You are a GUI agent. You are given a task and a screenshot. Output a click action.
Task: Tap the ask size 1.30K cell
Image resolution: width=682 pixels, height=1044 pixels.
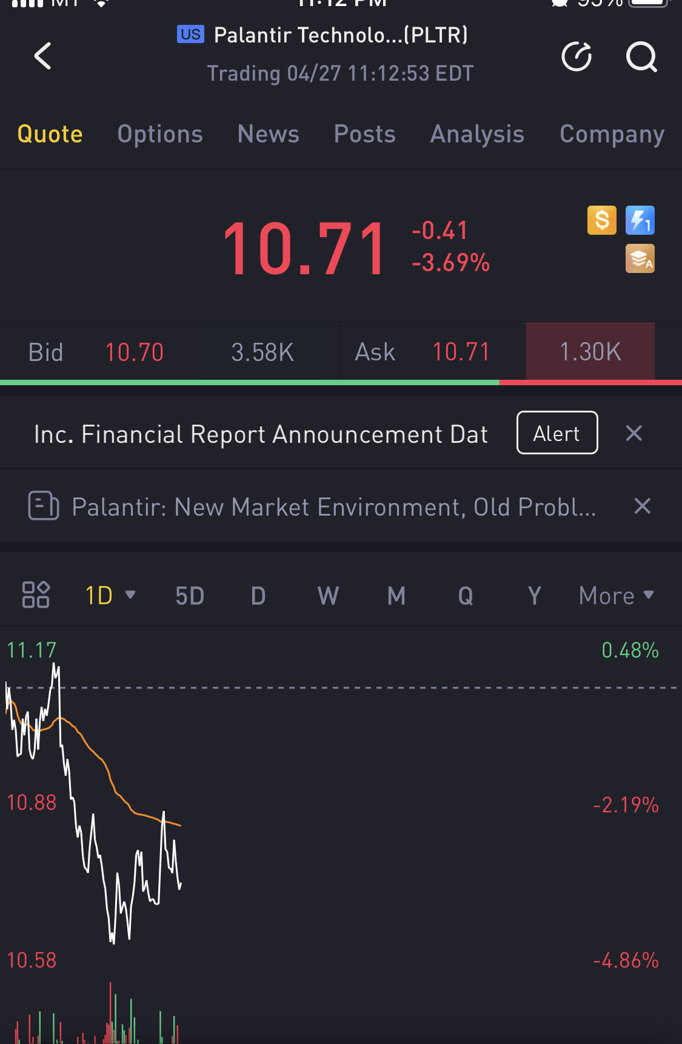pos(590,352)
